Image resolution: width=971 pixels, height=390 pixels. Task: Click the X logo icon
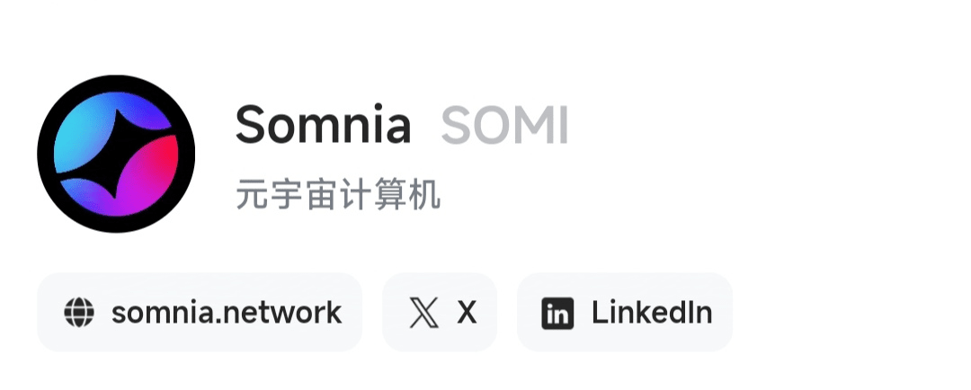[423, 313]
